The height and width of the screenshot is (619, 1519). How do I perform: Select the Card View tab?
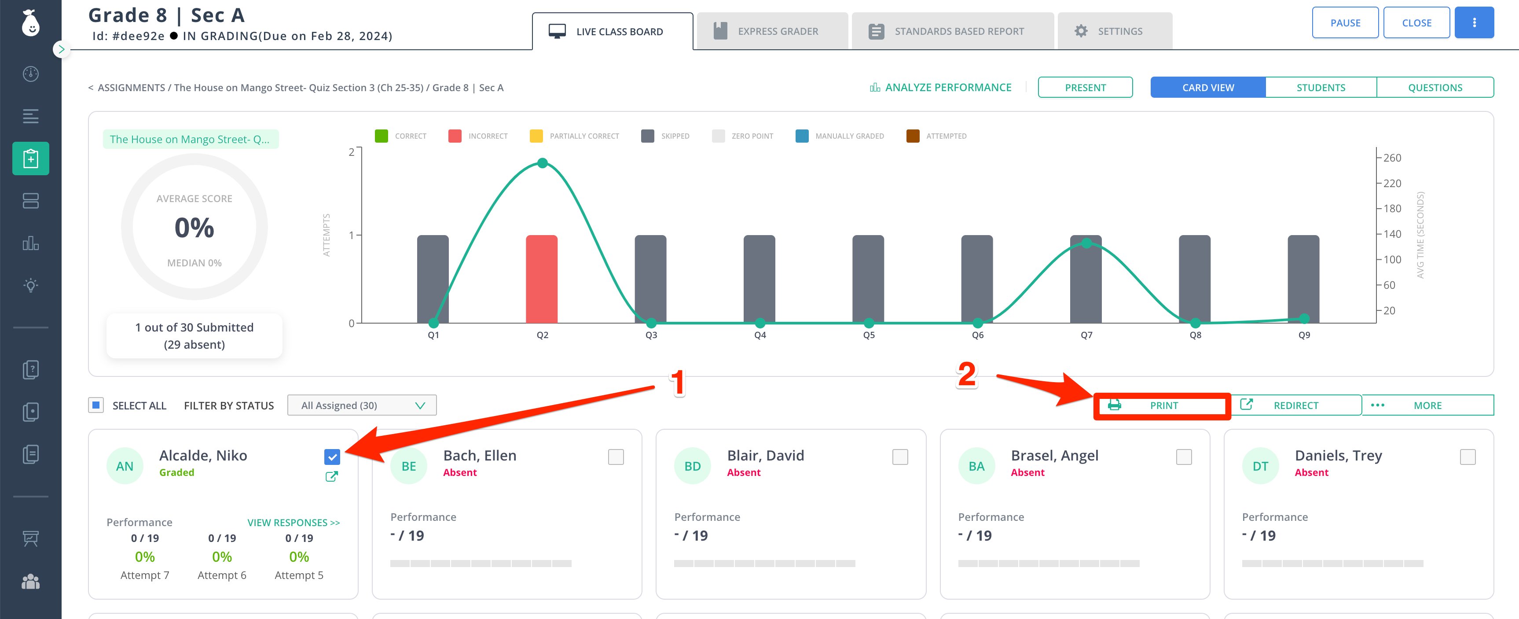[1207, 87]
